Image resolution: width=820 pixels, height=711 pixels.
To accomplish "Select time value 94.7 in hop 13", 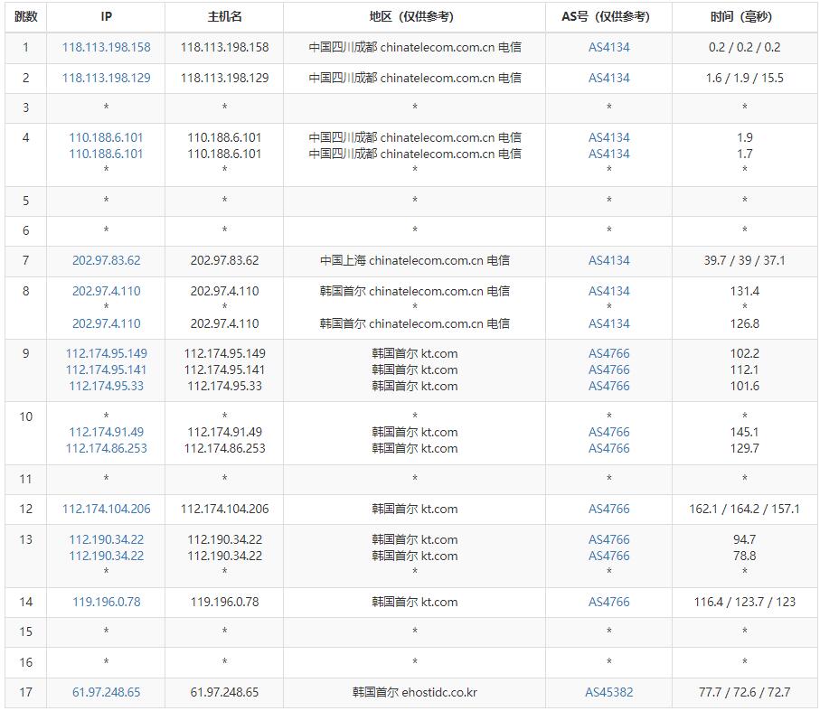I will tap(744, 539).
